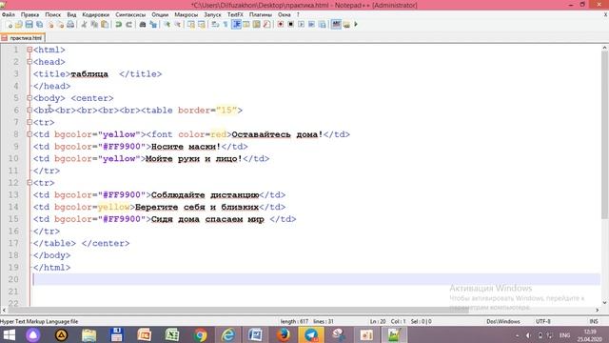609x343 pixels.
Task: Collapse the <body> fold on line 5
Action: [29, 98]
